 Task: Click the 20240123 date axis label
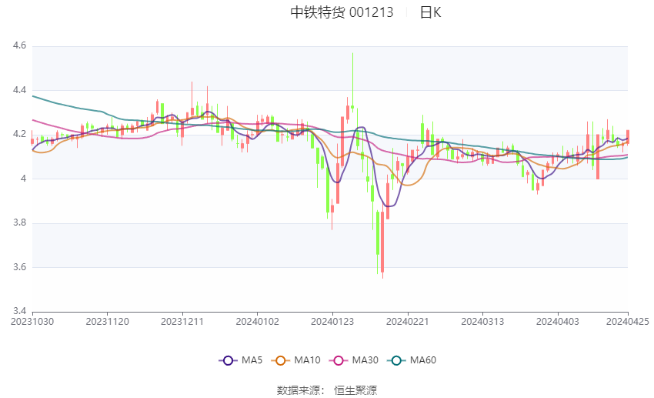point(332,322)
